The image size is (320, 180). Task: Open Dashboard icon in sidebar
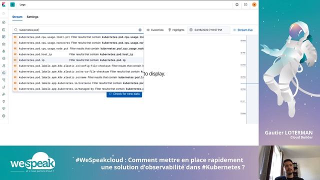point(3,36)
